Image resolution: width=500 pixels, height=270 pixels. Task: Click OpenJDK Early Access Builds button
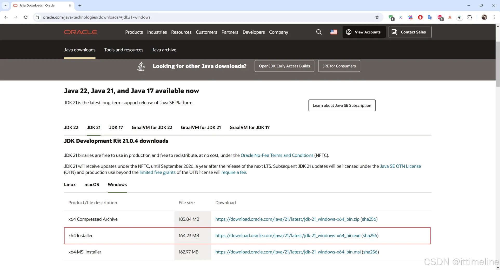click(284, 66)
